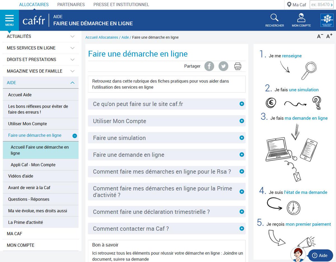Follow 'l'état de ma demande' link
The image size is (336, 262).
pyautogui.click(x=306, y=192)
